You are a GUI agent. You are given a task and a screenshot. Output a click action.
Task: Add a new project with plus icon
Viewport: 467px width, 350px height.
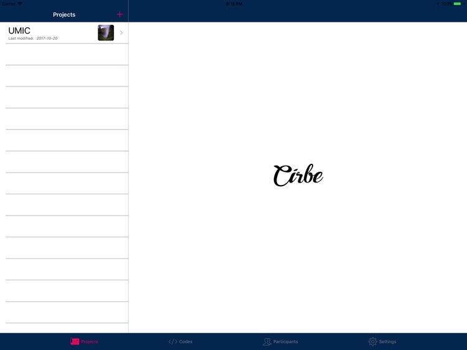(120, 14)
